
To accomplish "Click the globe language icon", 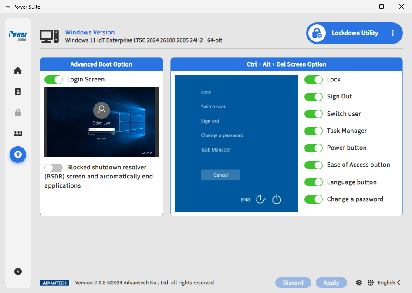I will click(x=371, y=283).
